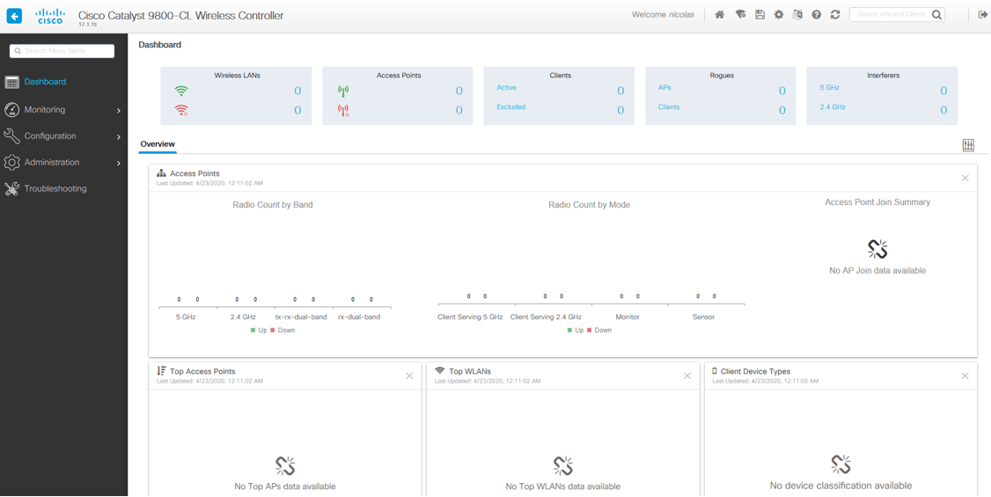Close the Client Device Types widget
This screenshot has width=991, height=497.
(x=965, y=376)
